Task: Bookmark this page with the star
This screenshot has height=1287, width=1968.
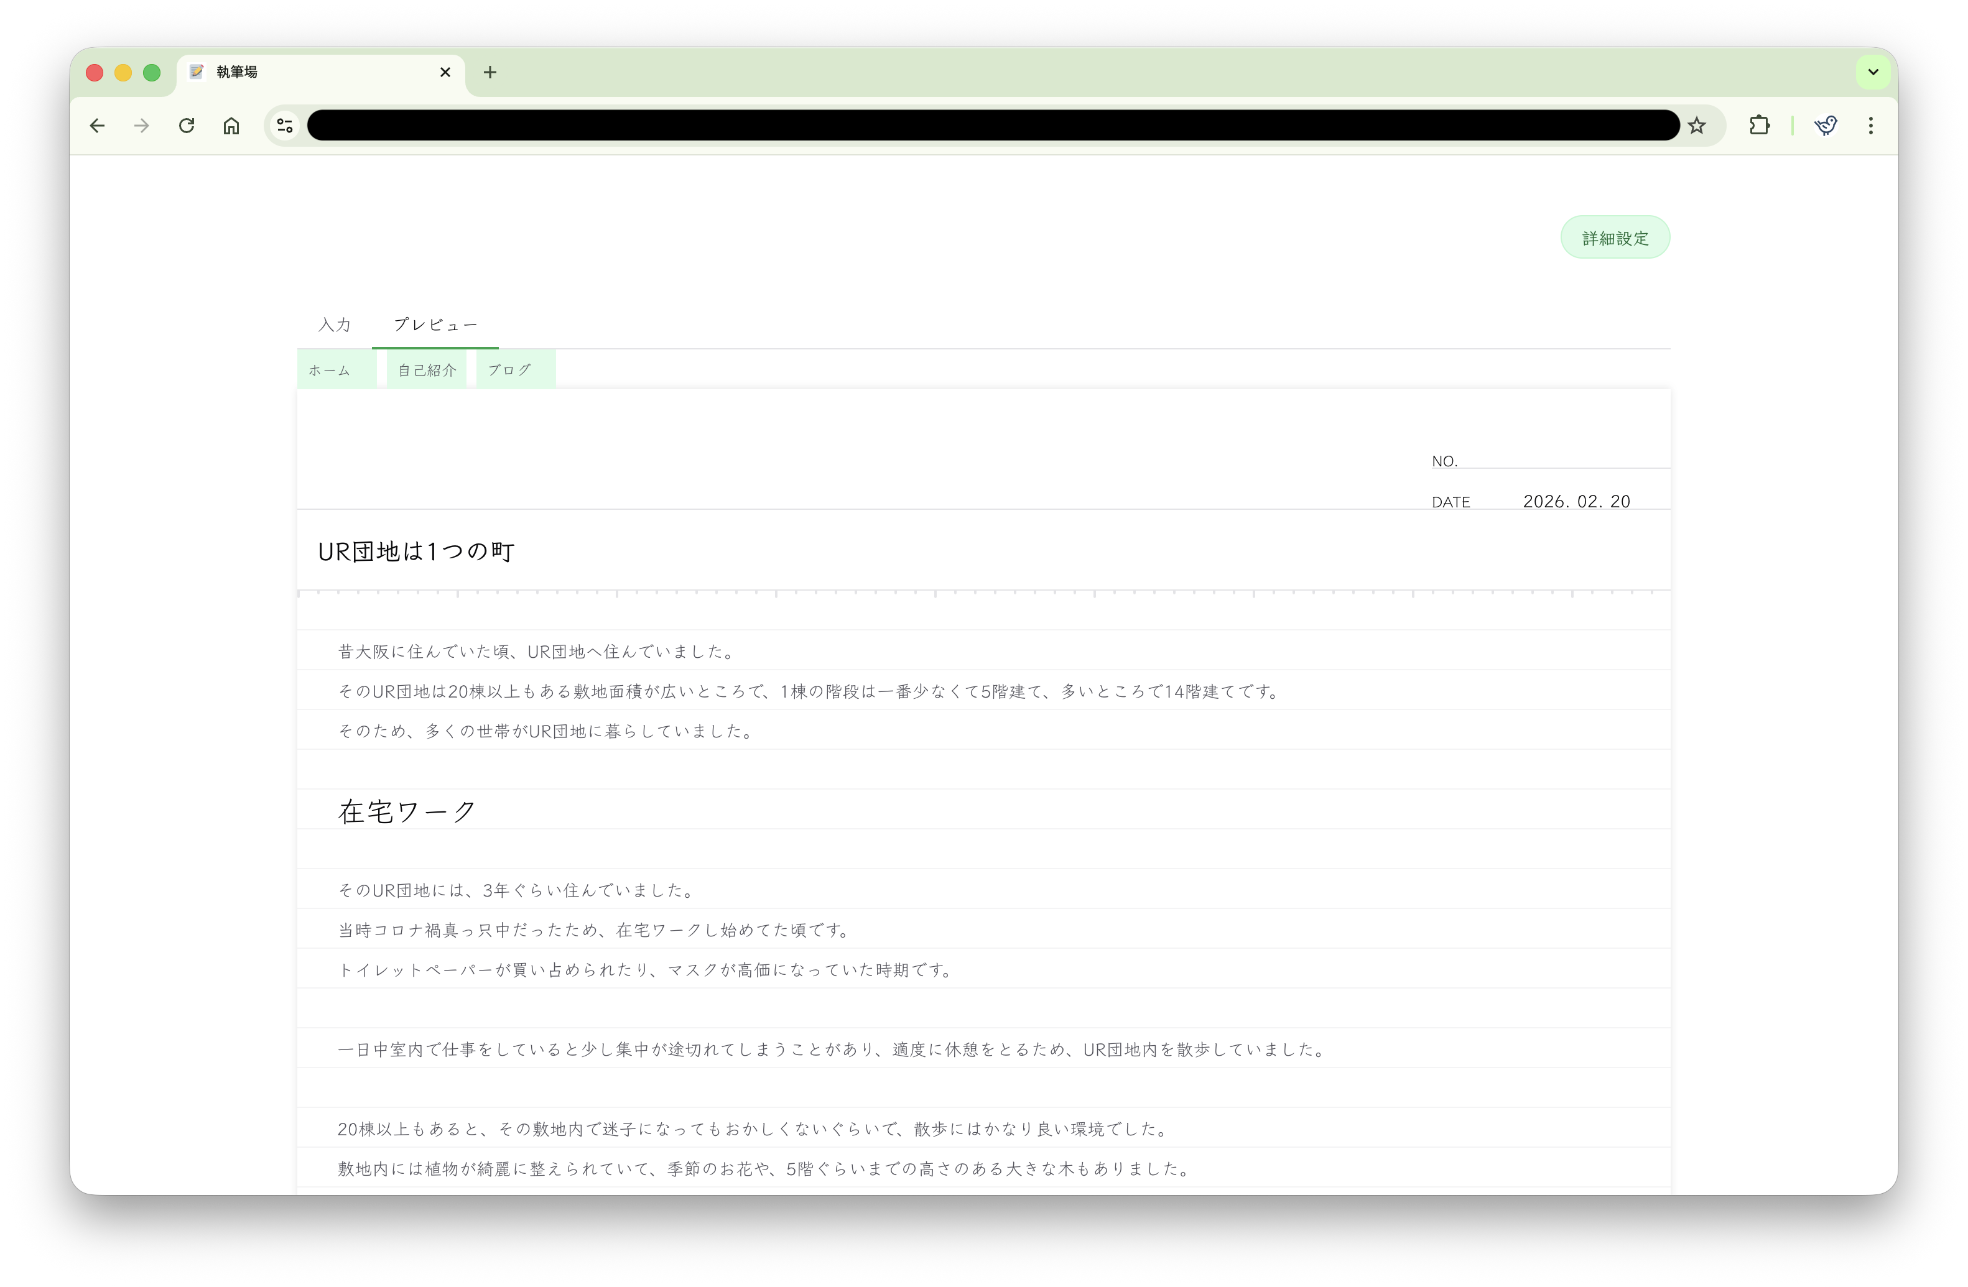Action: pyautogui.click(x=1697, y=126)
